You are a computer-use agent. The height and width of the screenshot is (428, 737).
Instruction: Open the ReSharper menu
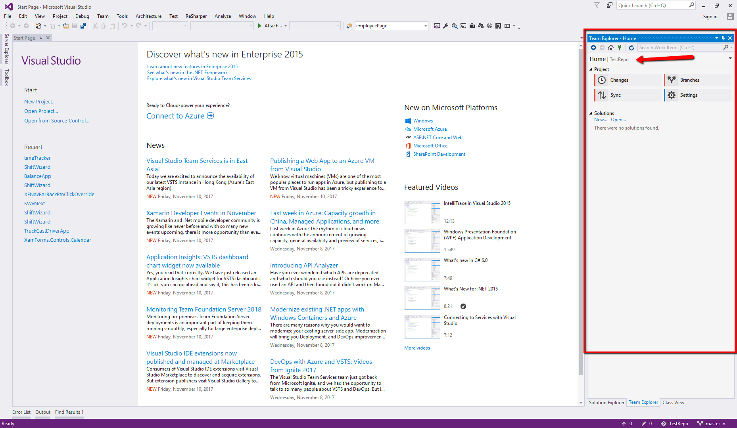196,16
